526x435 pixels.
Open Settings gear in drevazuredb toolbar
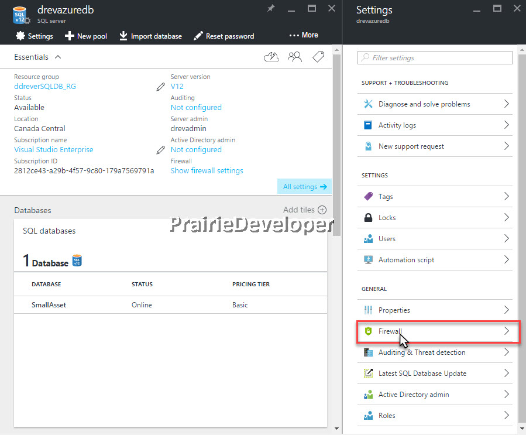pos(20,36)
